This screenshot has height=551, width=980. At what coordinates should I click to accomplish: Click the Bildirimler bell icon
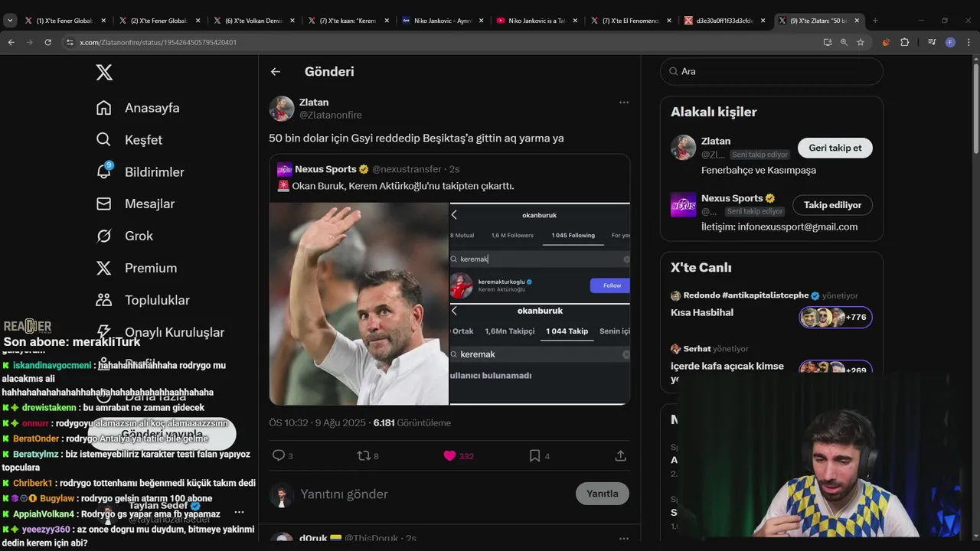click(x=104, y=172)
